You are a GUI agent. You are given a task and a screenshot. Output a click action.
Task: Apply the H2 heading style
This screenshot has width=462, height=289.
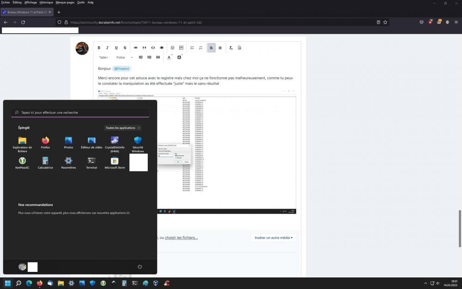point(140,57)
